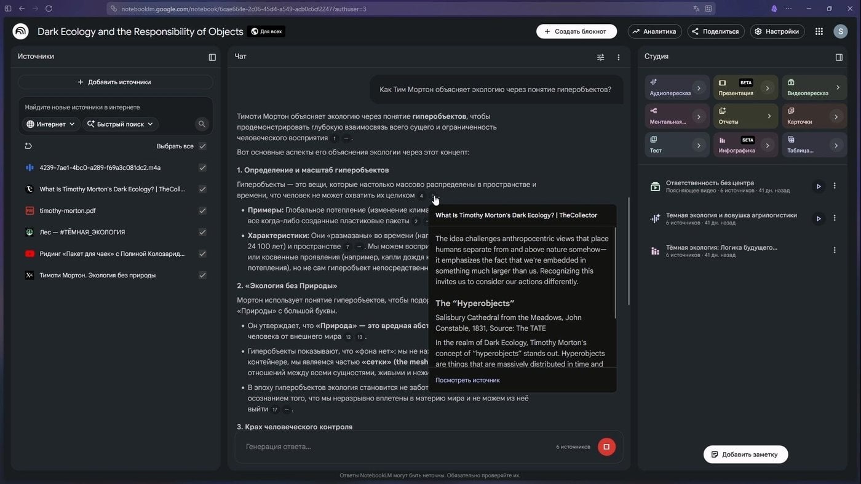Uncheck the Ридинг «Пакет для чаек» source
This screenshot has height=484, width=861.
click(202, 253)
